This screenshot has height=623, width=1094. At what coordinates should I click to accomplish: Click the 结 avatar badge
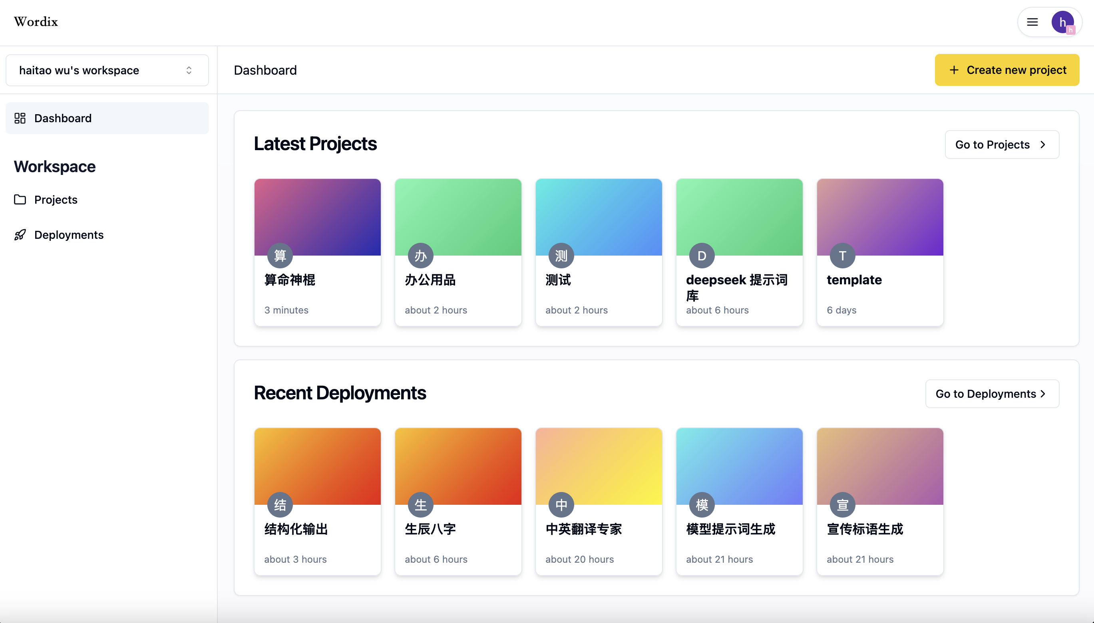coord(280,505)
